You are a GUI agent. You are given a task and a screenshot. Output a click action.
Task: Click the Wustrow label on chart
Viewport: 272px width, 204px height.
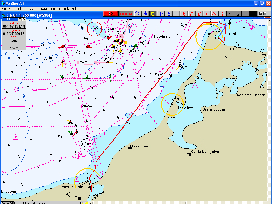(x=186, y=107)
